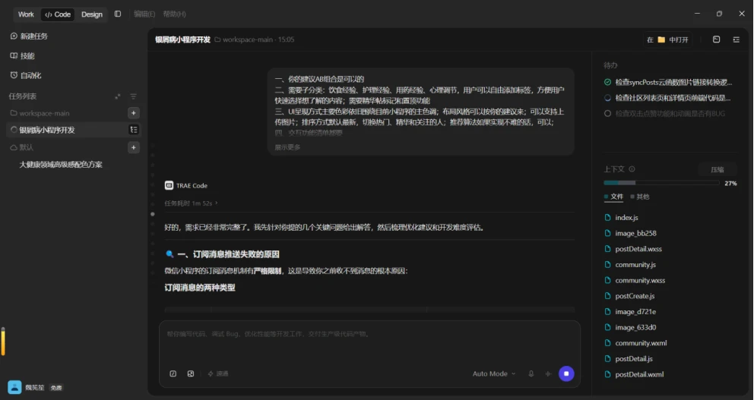Screen dimensions: 754x400
Task: Click the image attach icon in input box
Action: pyautogui.click(x=191, y=373)
